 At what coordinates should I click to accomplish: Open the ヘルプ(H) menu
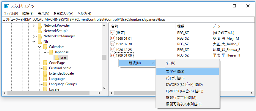[84, 14]
